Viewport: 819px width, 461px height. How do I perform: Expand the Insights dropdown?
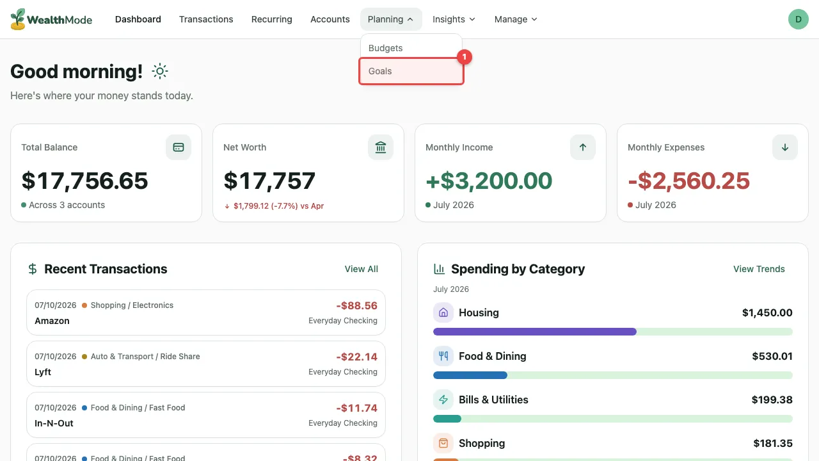[454, 19]
